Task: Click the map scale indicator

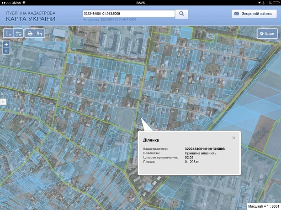Action: pos(263,206)
